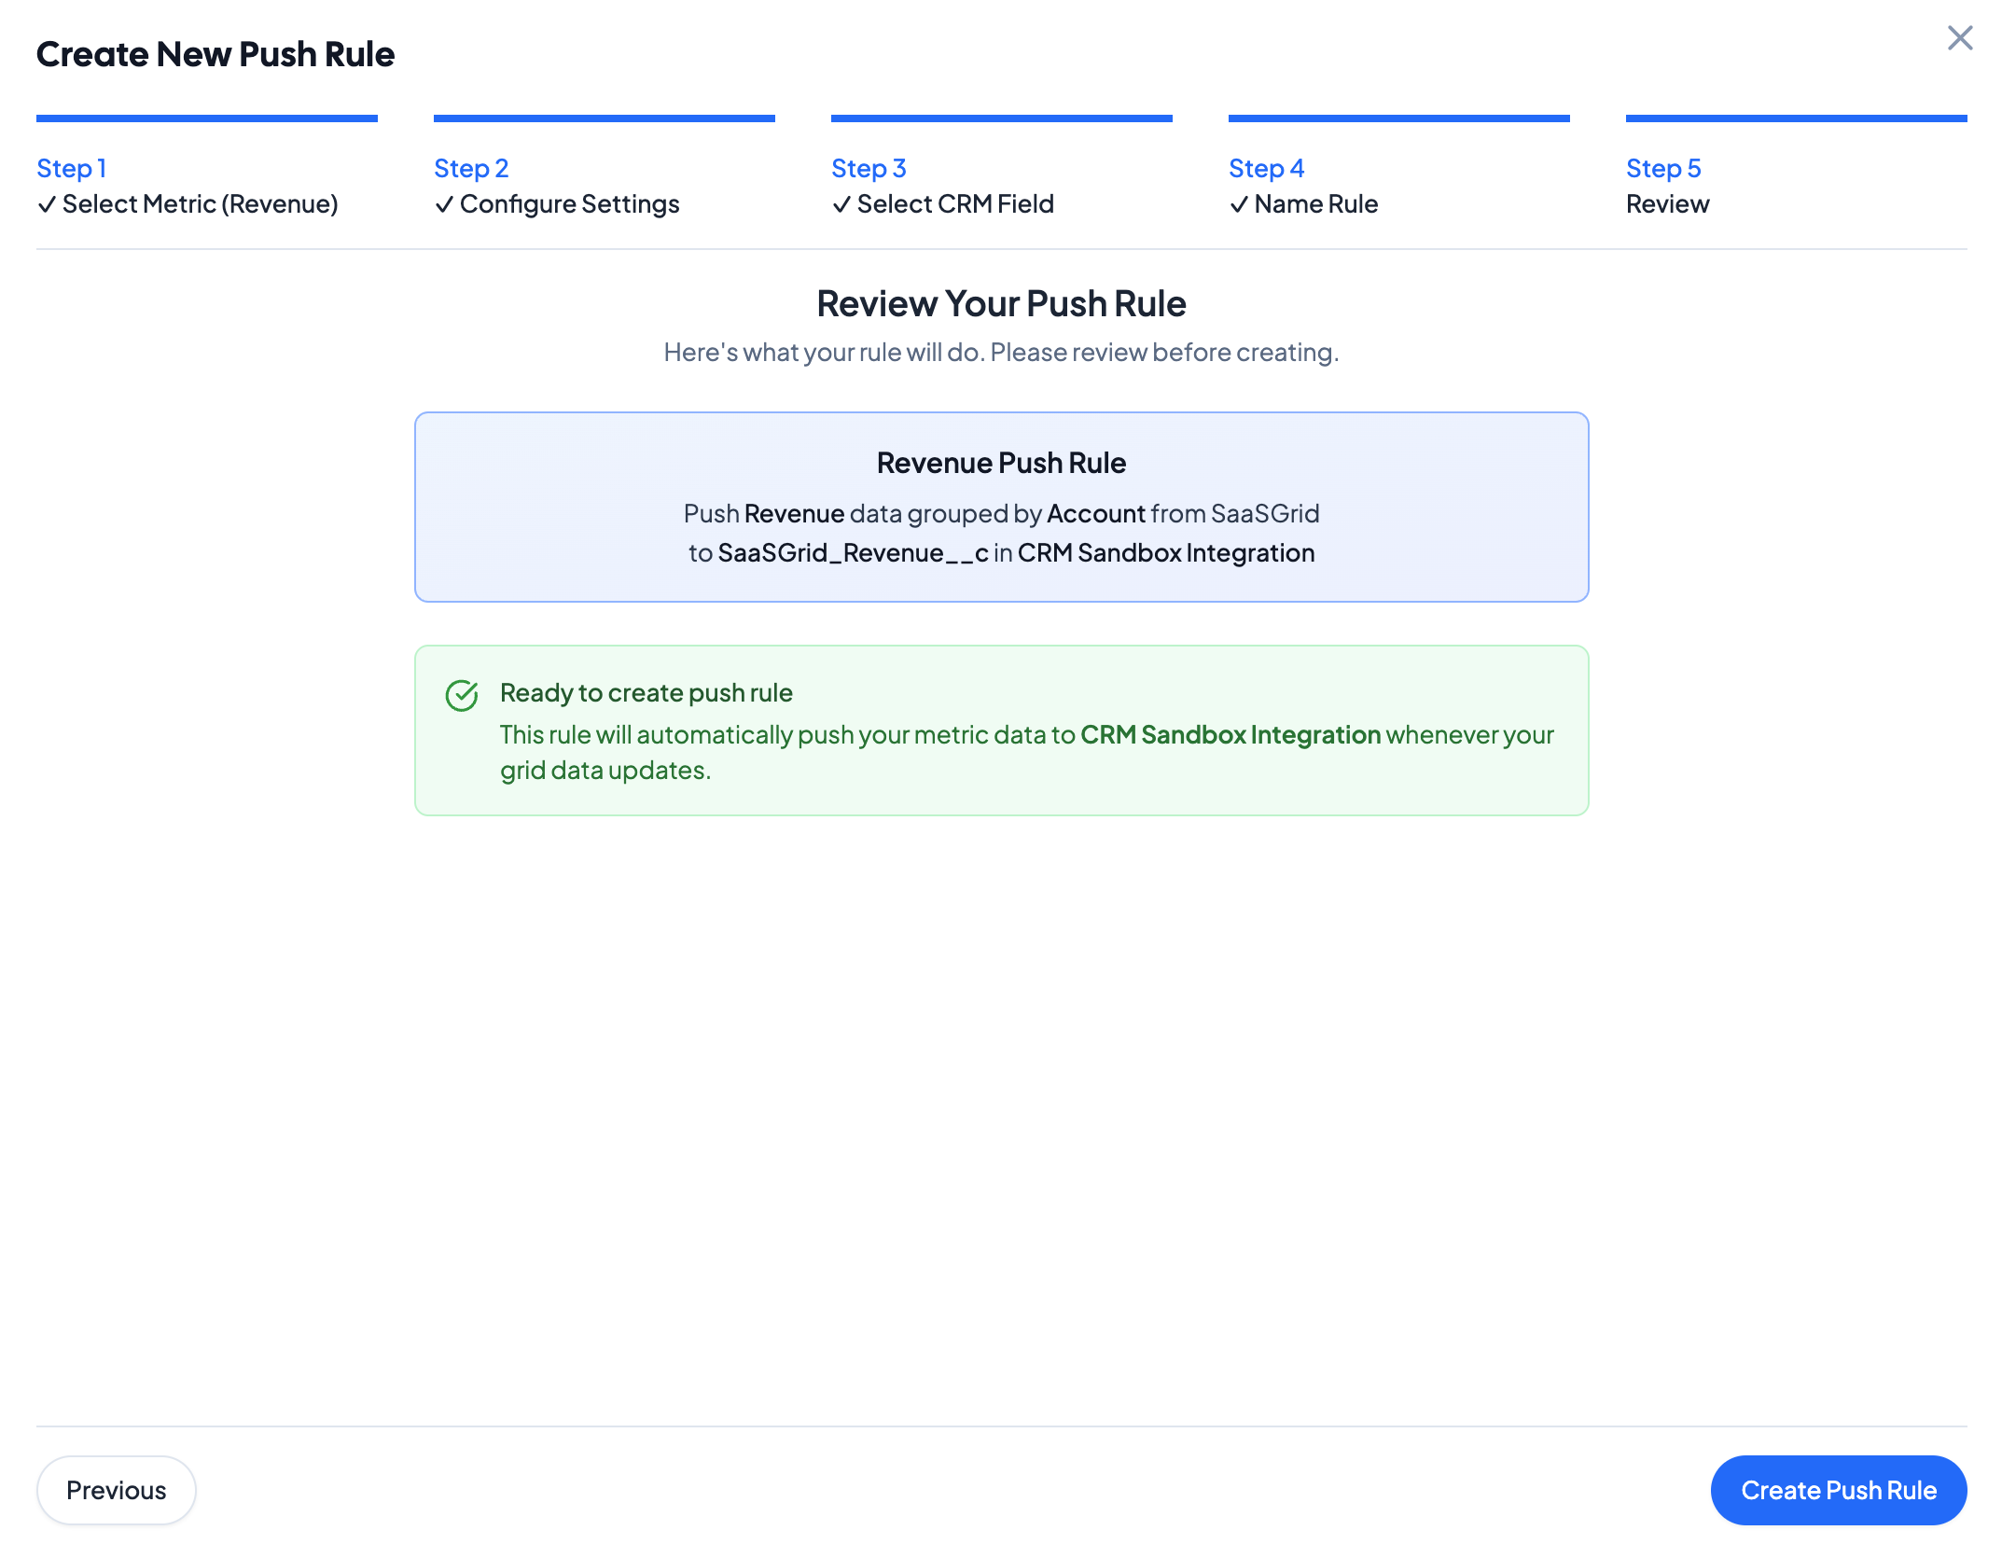Screen dimensions: 2002x1558
Task: Click the "Ready to create push rule" message
Action: (646, 692)
